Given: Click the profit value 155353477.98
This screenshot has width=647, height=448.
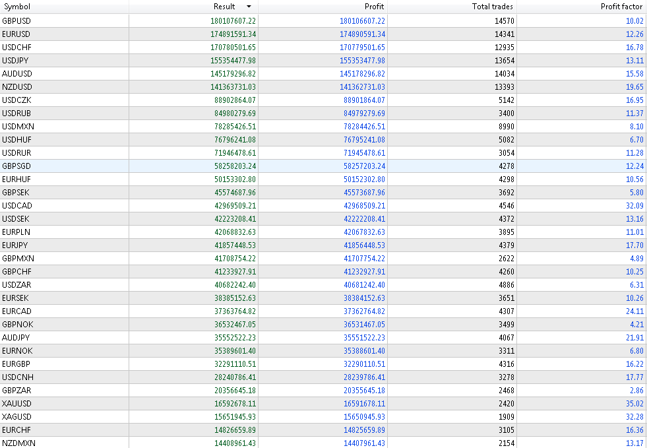Looking at the screenshot, I should (x=362, y=60).
